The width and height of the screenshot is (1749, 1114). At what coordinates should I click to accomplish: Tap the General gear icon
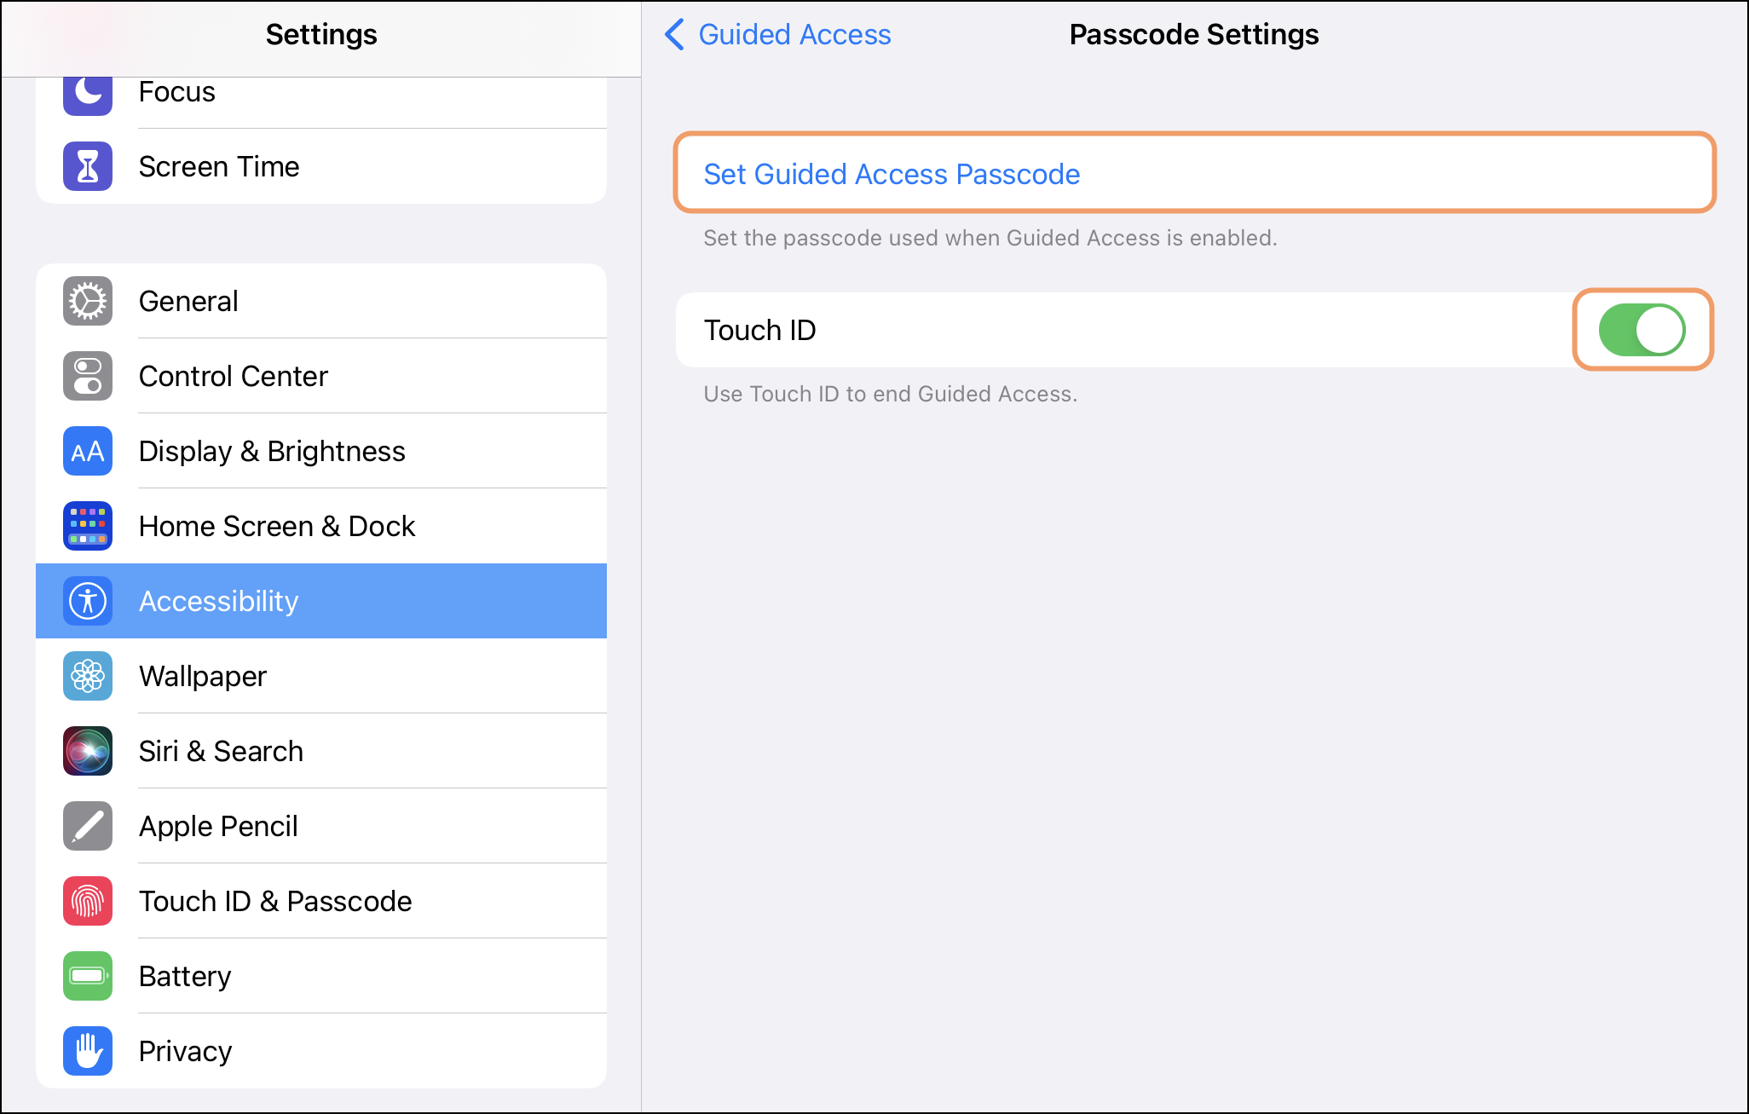(88, 301)
